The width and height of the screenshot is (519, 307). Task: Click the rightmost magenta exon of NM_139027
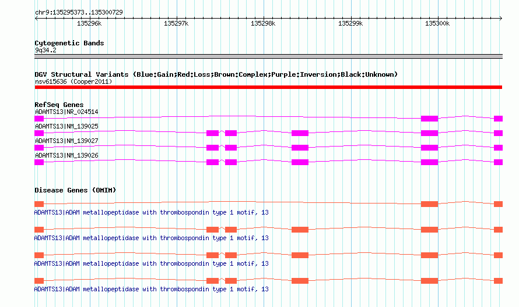498,148
